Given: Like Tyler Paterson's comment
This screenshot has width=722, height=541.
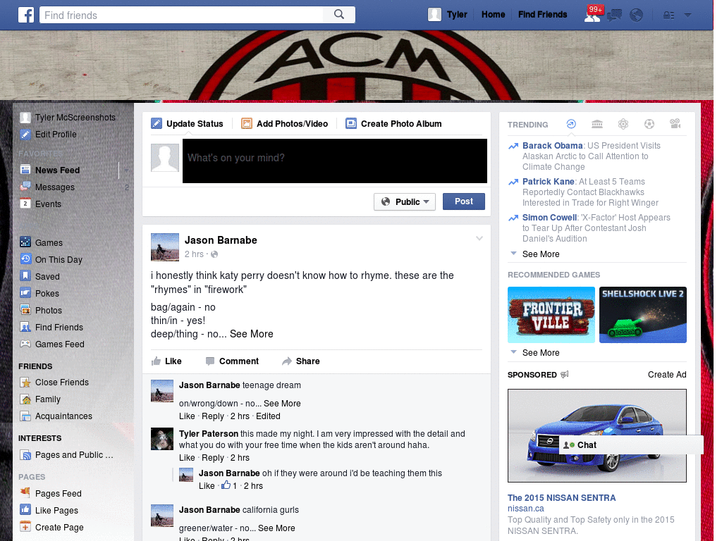Looking at the screenshot, I should (187, 458).
